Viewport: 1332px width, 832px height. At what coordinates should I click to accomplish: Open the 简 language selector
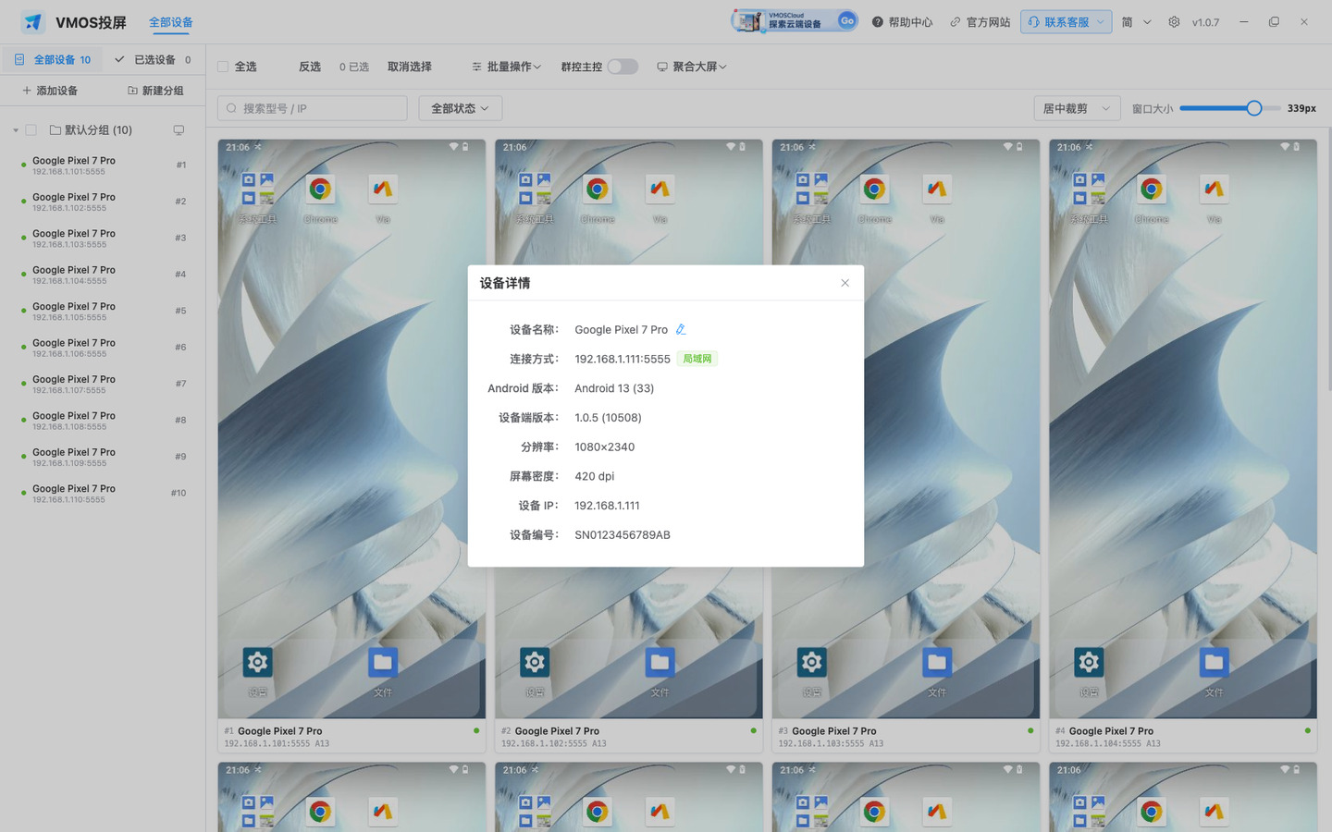click(x=1136, y=22)
